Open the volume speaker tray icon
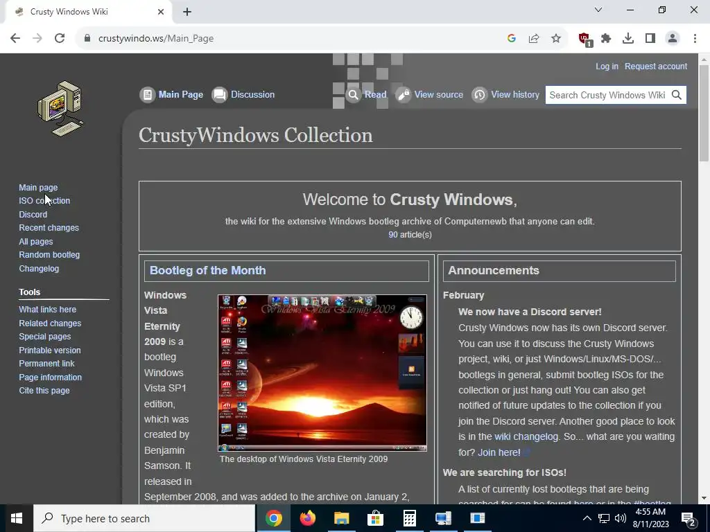The height and width of the screenshot is (532, 710). (620, 518)
